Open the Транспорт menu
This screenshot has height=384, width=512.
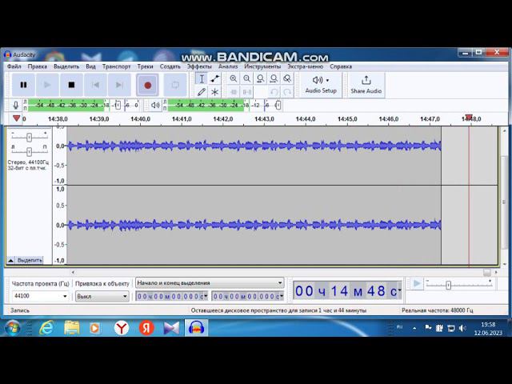click(x=116, y=66)
